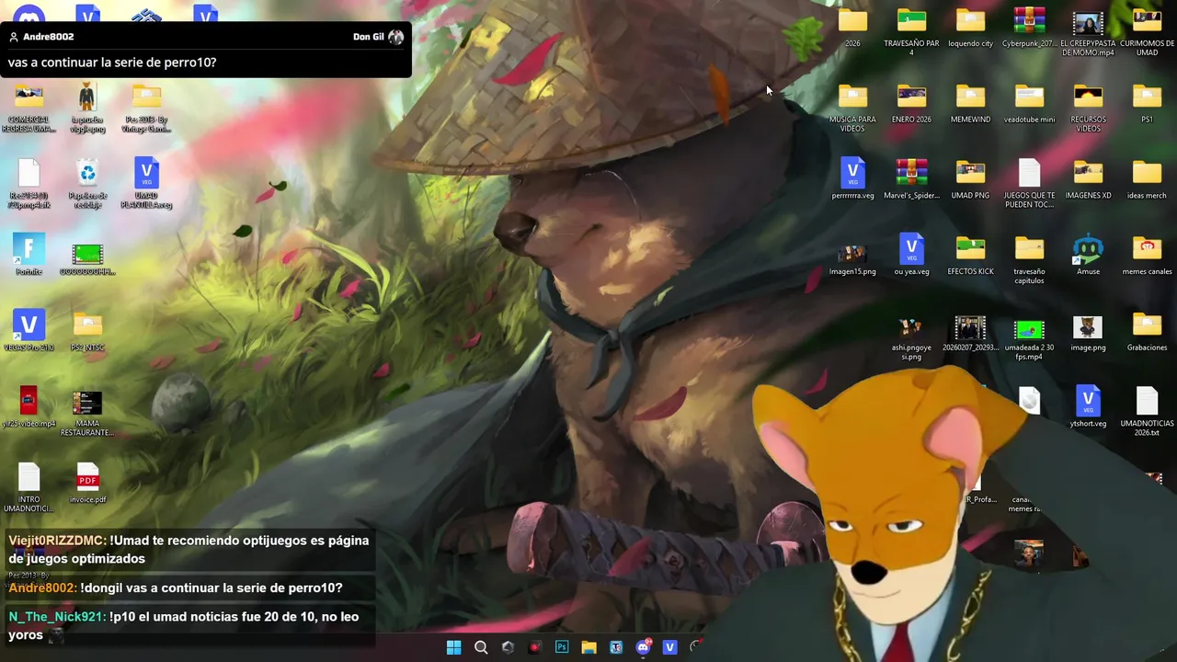
Task: Open the red record app in taskbar
Action: [x=535, y=647]
